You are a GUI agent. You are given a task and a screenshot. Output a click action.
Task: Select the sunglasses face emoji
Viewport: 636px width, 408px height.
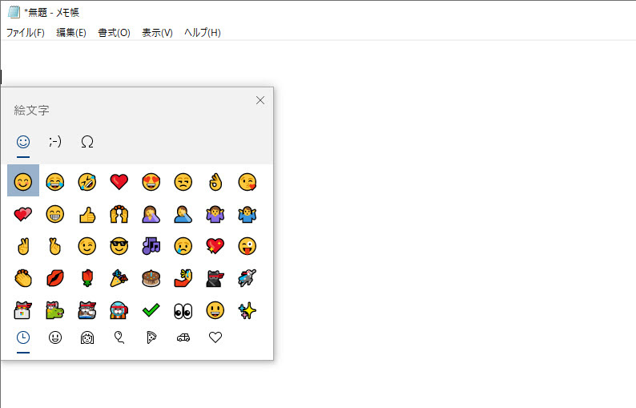coord(119,246)
